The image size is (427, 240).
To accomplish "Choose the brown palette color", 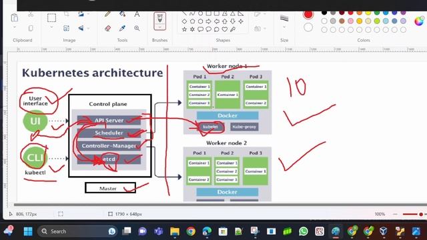I will [x=342, y=21].
